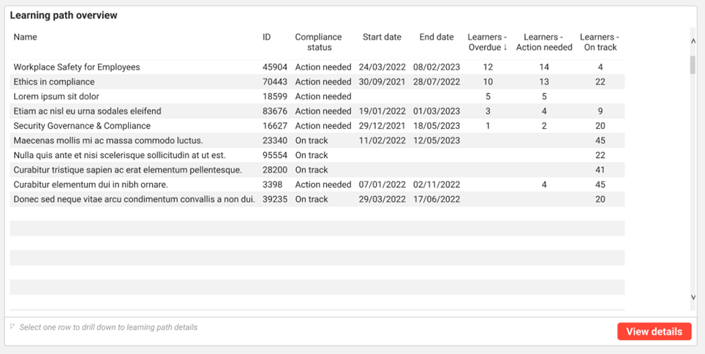This screenshot has height=354, width=705.
Task: Select the Ethics in compliance row
Action: (x=54, y=82)
